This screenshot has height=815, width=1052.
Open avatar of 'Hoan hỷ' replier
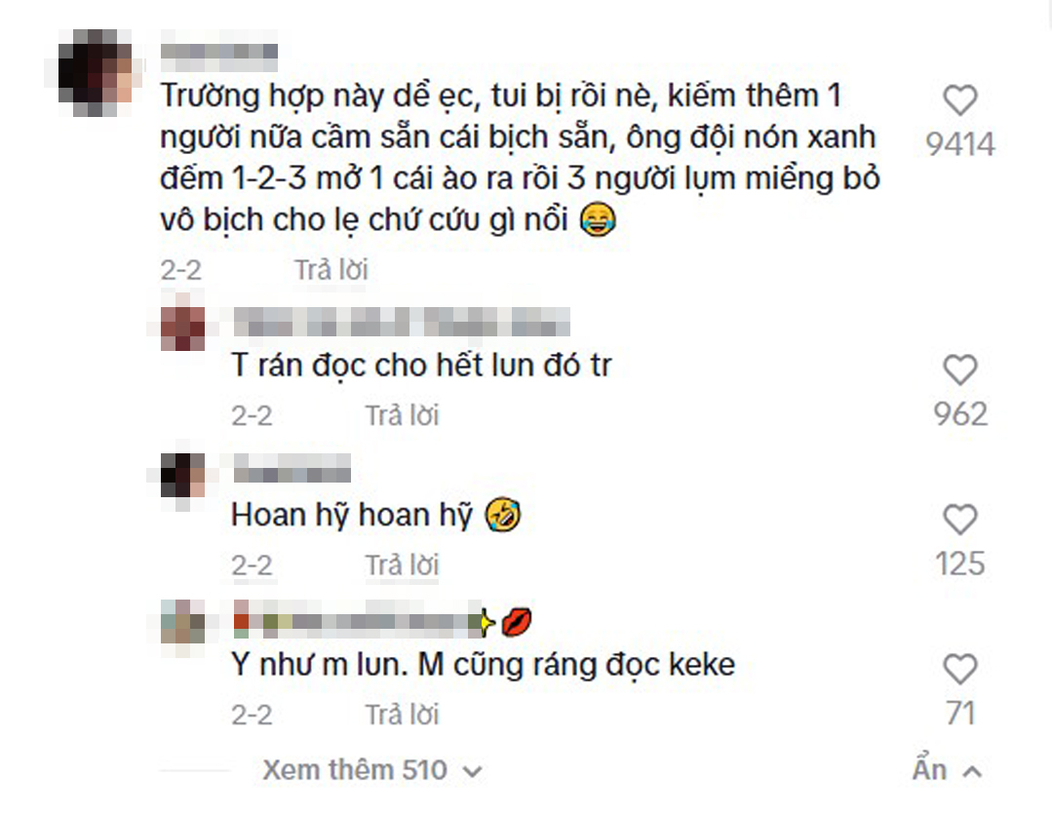click(x=183, y=475)
